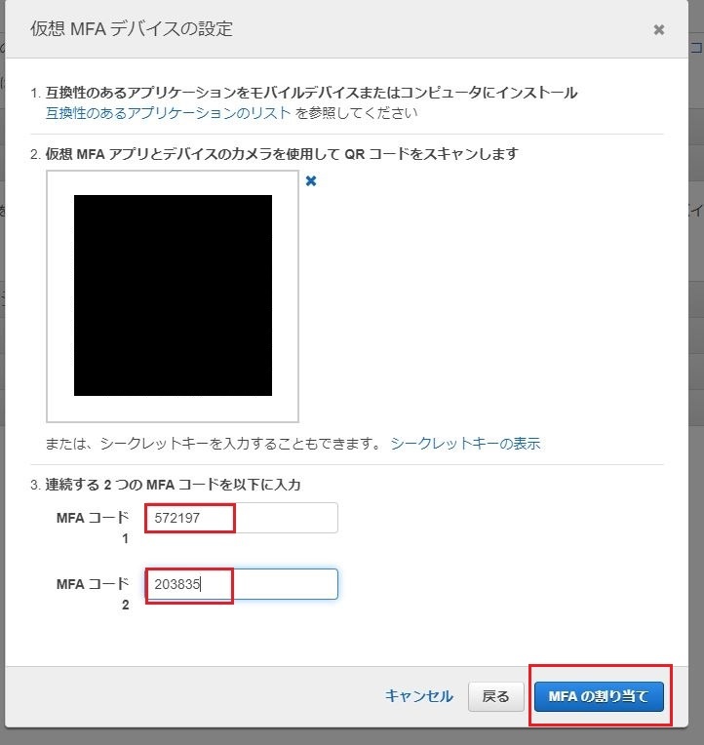
Task: Dismiss the QR code with the blue X icon
Action: click(x=311, y=181)
